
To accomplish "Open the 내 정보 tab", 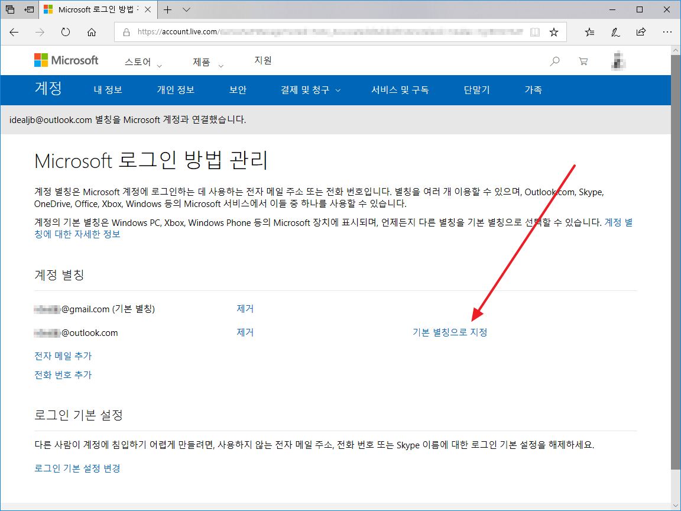I will click(108, 90).
